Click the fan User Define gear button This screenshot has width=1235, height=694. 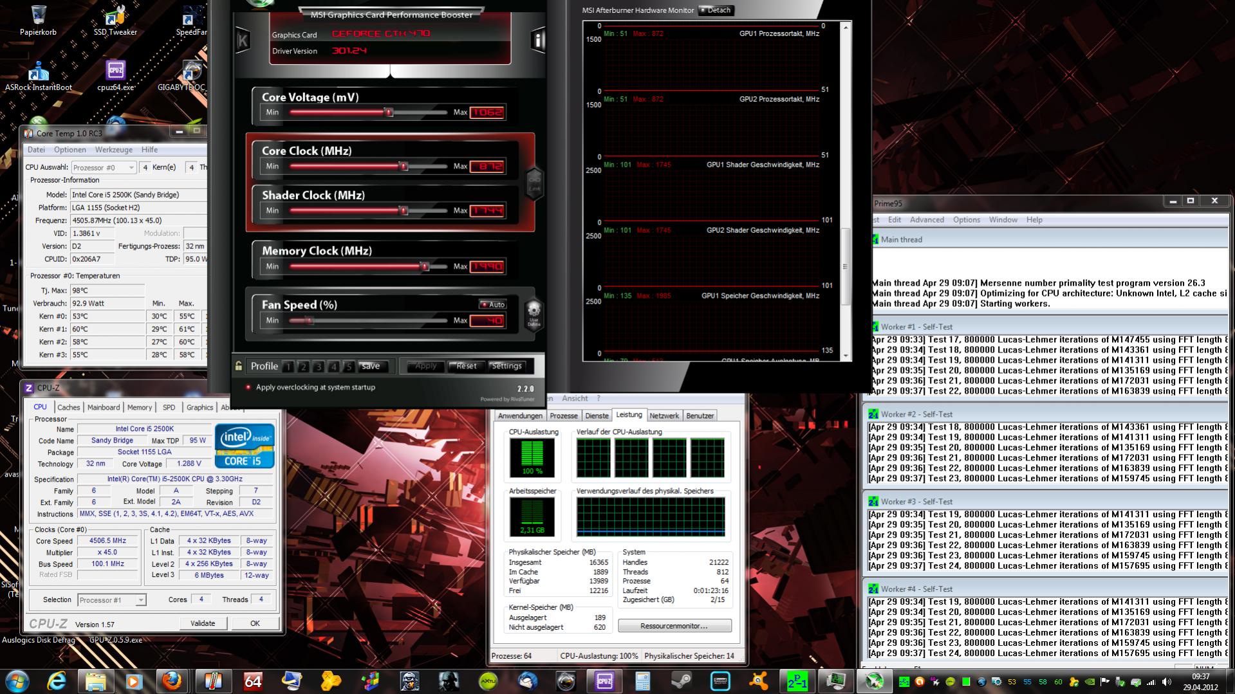click(534, 315)
